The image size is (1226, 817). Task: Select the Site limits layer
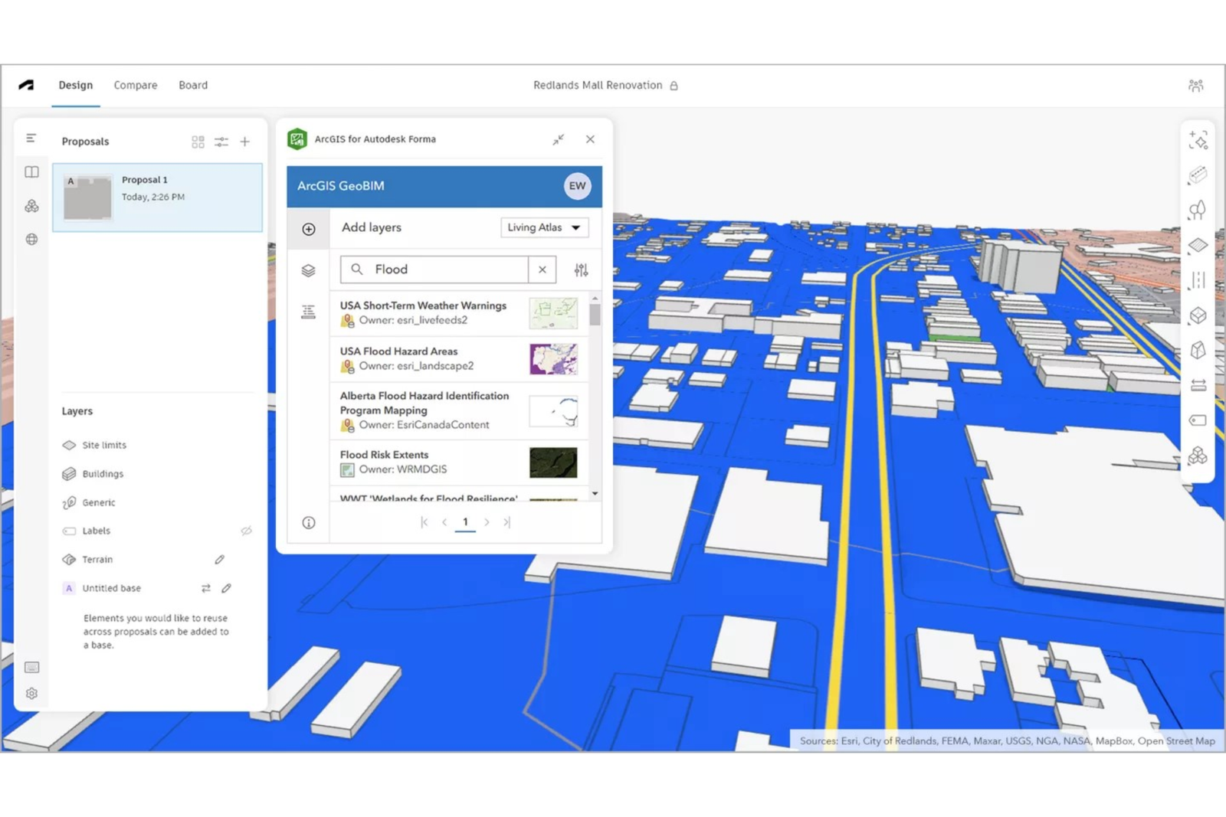click(104, 445)
